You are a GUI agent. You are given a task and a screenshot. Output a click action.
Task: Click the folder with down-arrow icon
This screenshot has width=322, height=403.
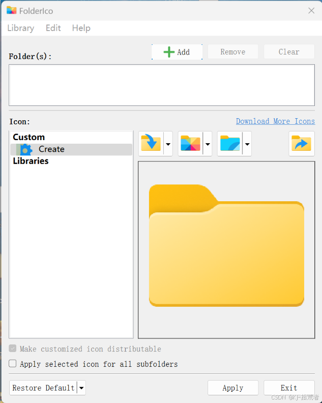click(x=151, y=144)
